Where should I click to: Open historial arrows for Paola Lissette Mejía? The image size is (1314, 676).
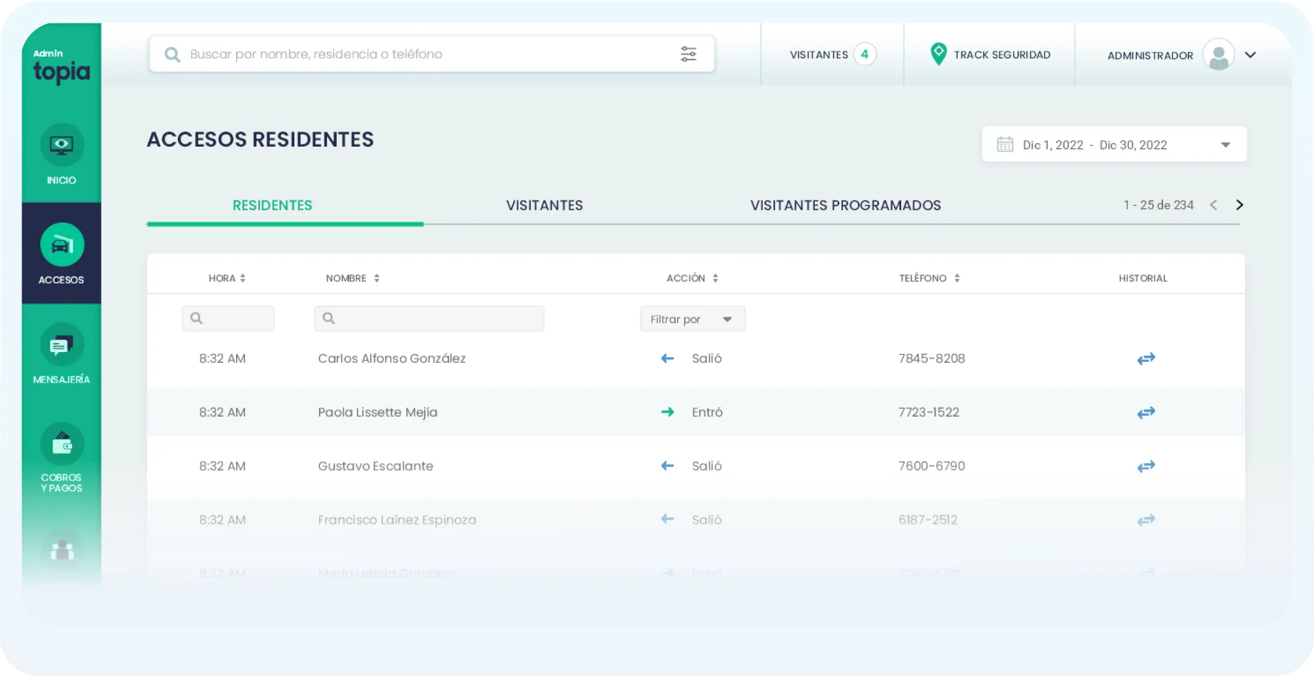click(x=1146, y=413)
